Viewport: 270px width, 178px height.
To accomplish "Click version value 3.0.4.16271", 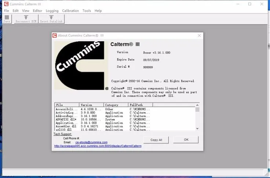I will pyautogui.click(x=89, y=126).
